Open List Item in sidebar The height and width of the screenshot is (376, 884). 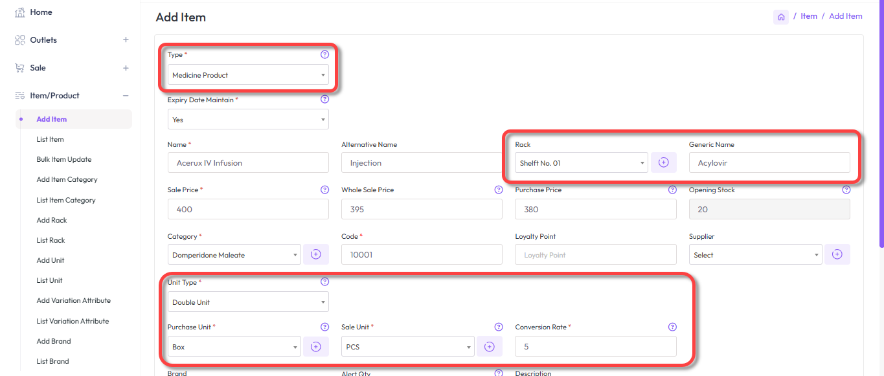point(50,139)
